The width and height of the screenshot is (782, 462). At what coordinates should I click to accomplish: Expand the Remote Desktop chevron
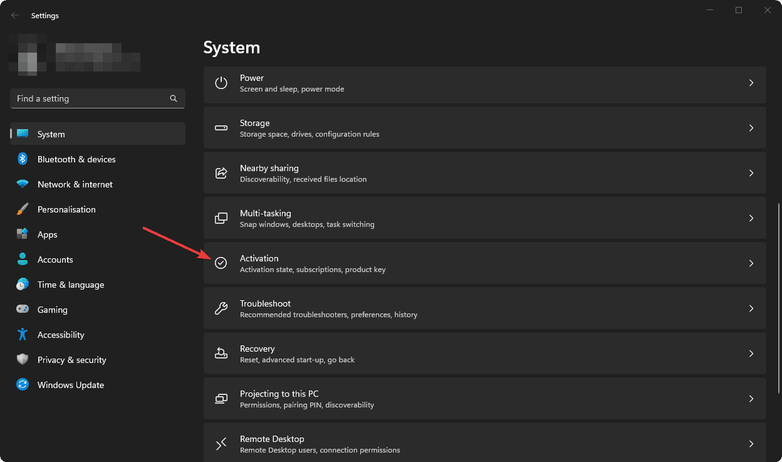[x=751, y=443]
